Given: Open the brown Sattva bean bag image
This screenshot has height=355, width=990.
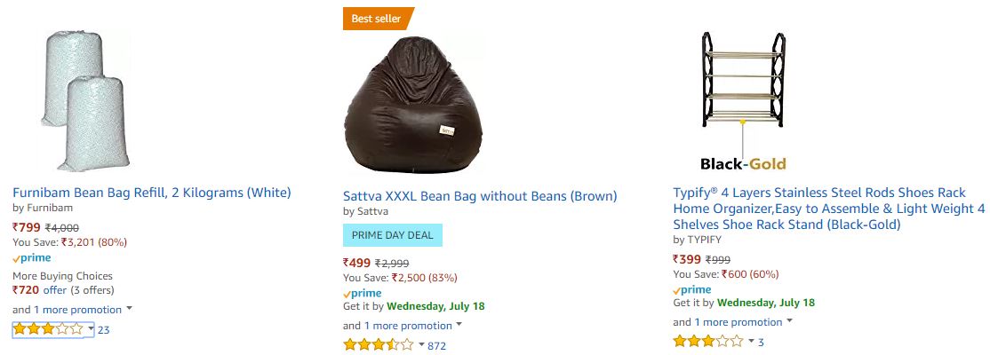Looking at the screenshot, I should click(413, 104).
